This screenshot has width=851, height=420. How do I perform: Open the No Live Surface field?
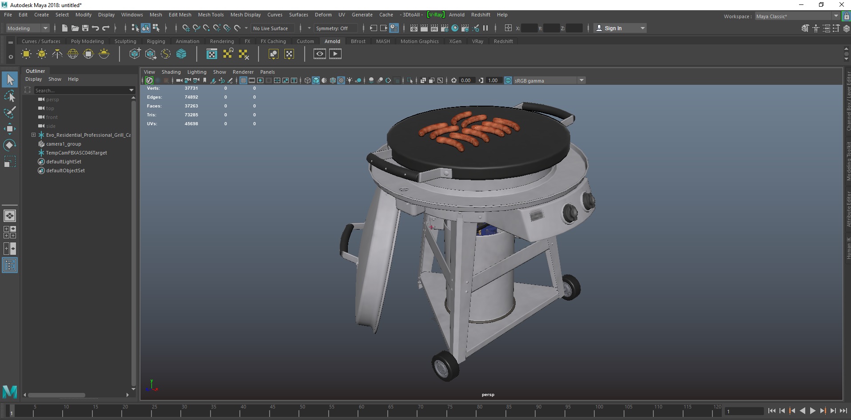(272, 28)
